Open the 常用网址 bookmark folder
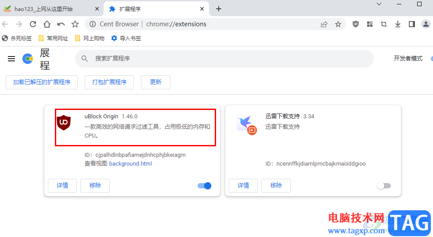433x237 pixels. pyautogui.click(x=53, y=38)
